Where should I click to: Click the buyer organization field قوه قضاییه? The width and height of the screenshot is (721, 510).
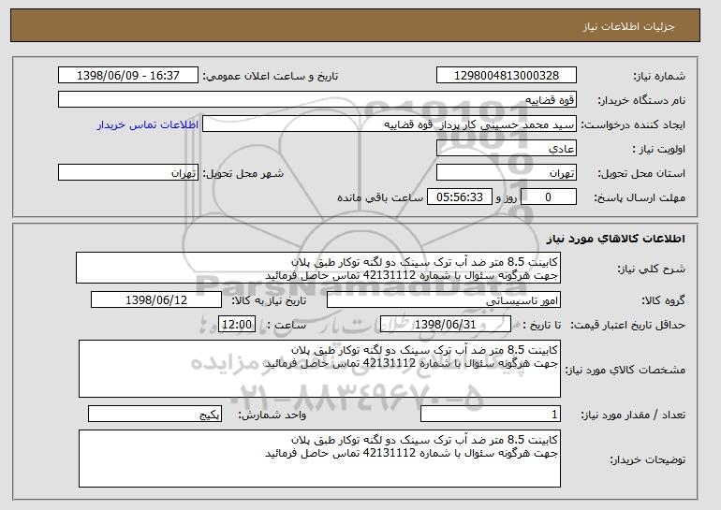click(317, 100)
